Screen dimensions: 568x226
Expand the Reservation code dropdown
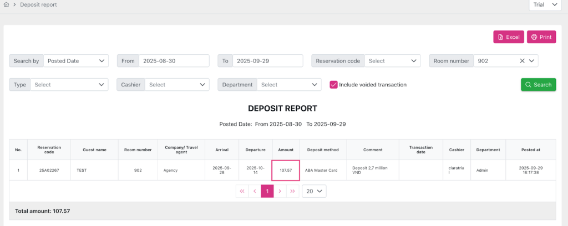(x=392, y=61)
